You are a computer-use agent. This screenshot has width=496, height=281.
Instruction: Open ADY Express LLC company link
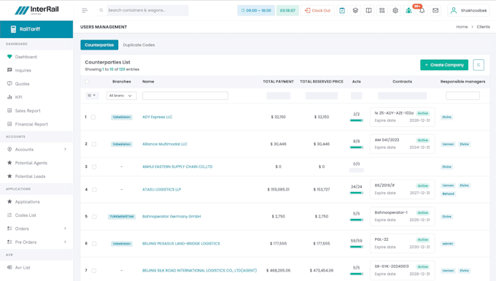158,117
